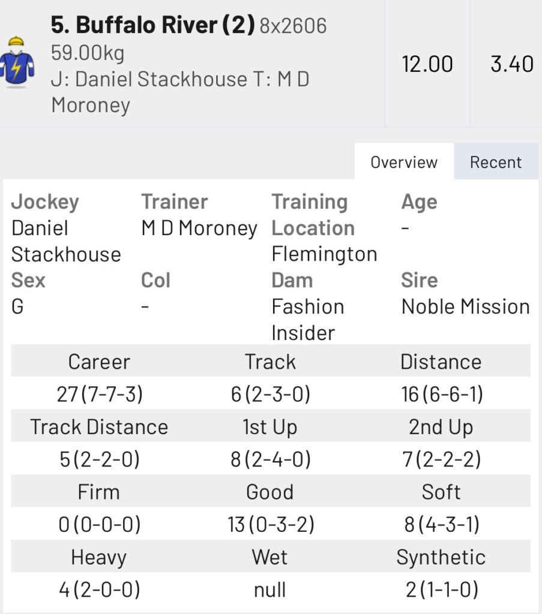Image resolution: width=542 pixels, height=614 pixels.
Task: Switch to the Recent tab
Action: pyautogui.click(x=495, y=162)
